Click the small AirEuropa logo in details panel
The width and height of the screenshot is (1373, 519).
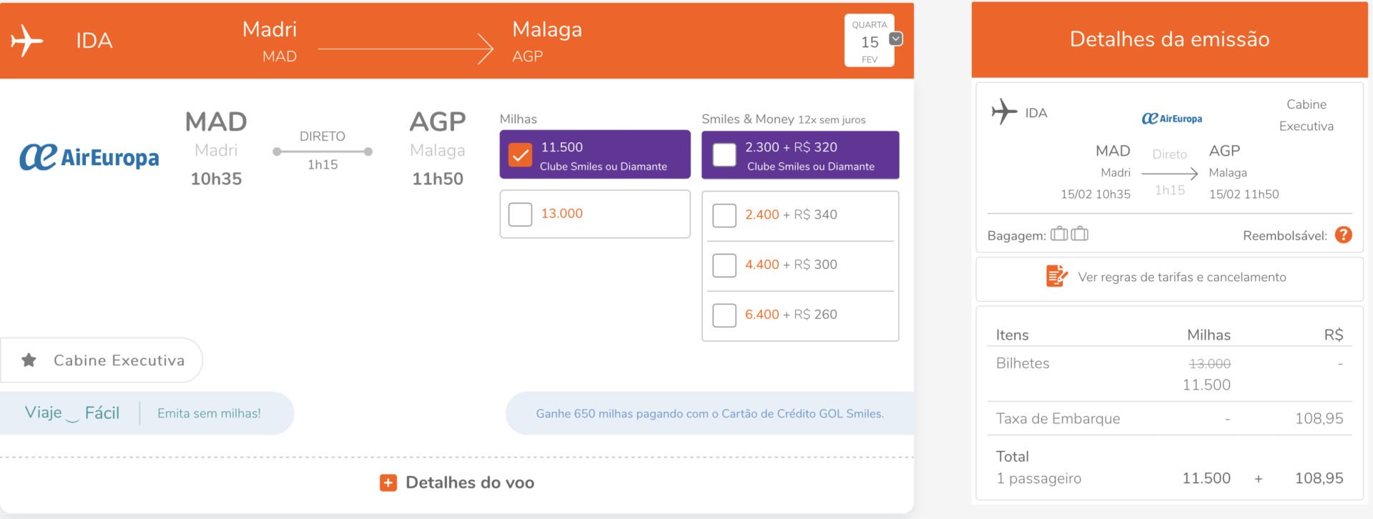(1171, 119)
